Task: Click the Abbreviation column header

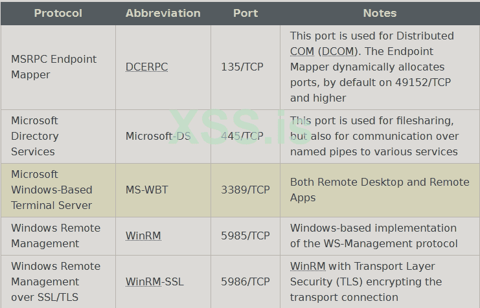Action: tap(163, 13)
